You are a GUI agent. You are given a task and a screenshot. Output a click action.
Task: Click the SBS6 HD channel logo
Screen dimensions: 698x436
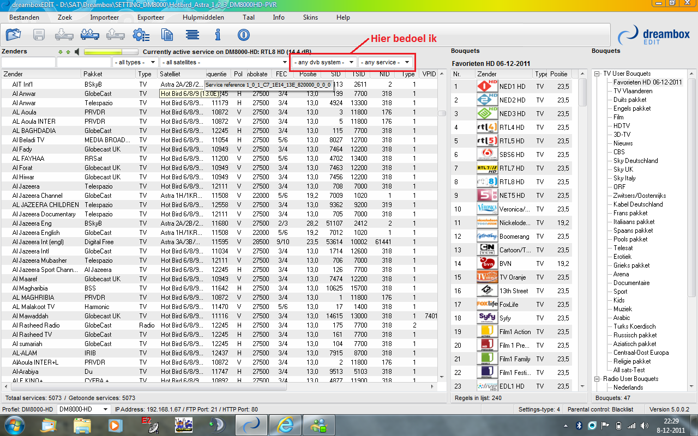[x=487, y=154]
